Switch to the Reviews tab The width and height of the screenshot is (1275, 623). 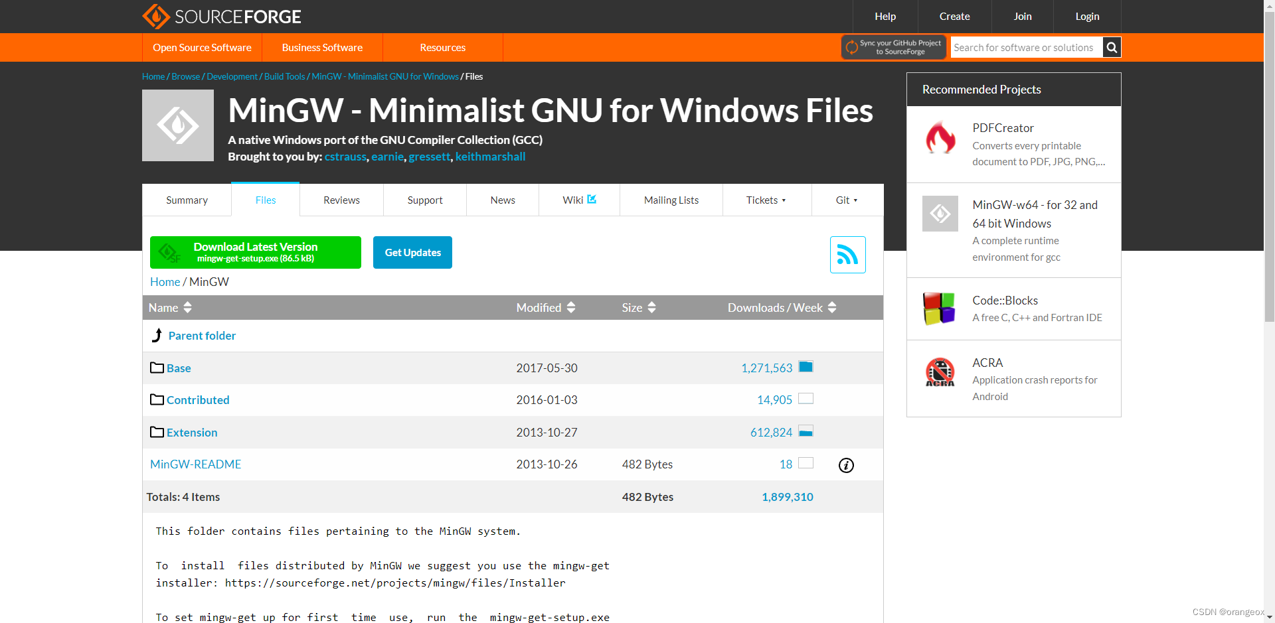point(341,200)
